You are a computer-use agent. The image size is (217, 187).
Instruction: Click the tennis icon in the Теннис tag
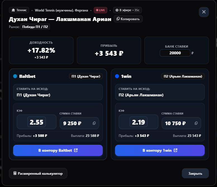(13, 10)
